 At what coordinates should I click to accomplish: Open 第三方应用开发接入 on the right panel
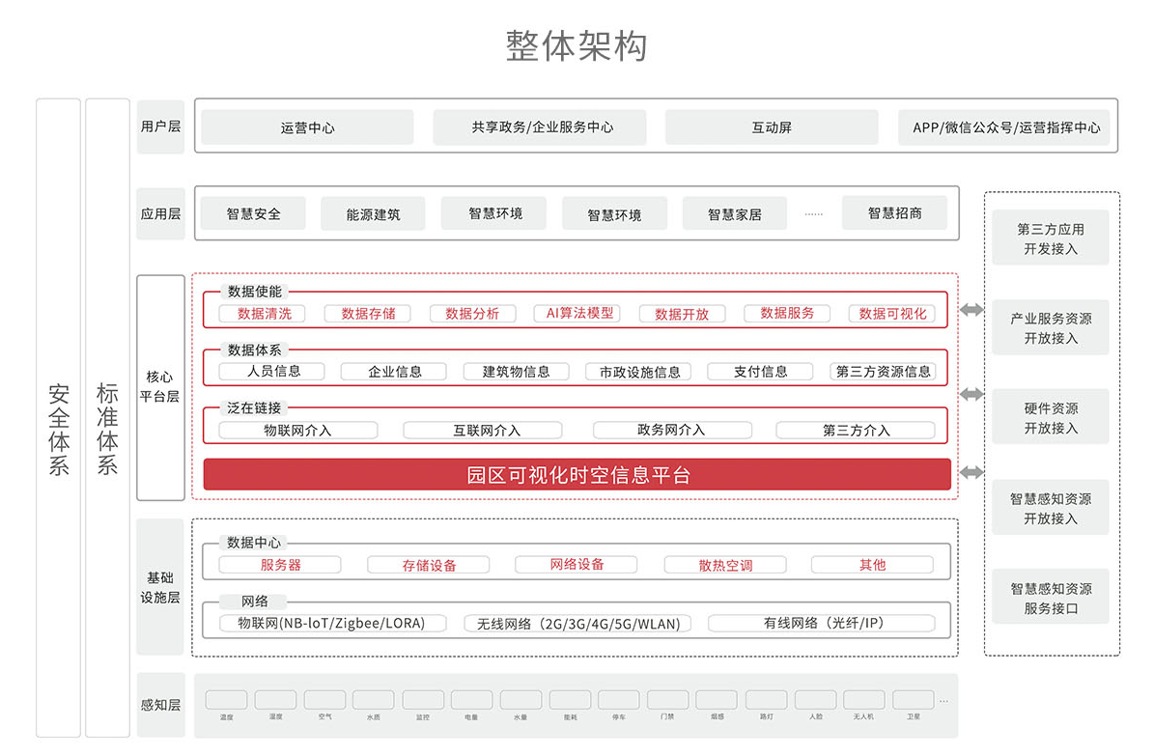pyautogui.click(x=1051, y=238)
